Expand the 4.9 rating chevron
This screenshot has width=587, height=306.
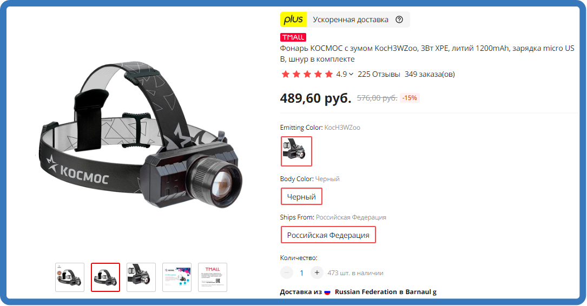[x=351, y=74]
